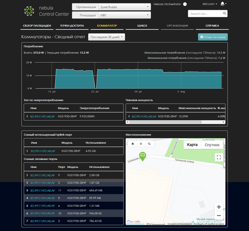Toggle the map fullscreen view
Screen dimensions: 249x231
(x=219, y=157)
